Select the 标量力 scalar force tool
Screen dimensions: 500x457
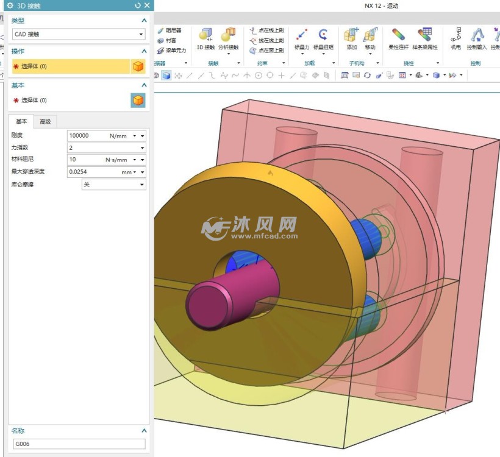pos(301,36)
